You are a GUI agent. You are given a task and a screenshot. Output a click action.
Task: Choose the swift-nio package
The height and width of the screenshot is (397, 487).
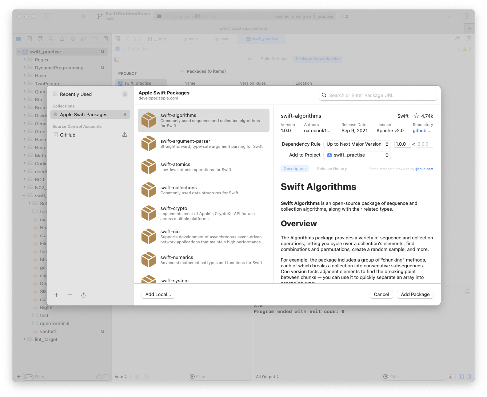pyautogui.click(x=203, y=236)
